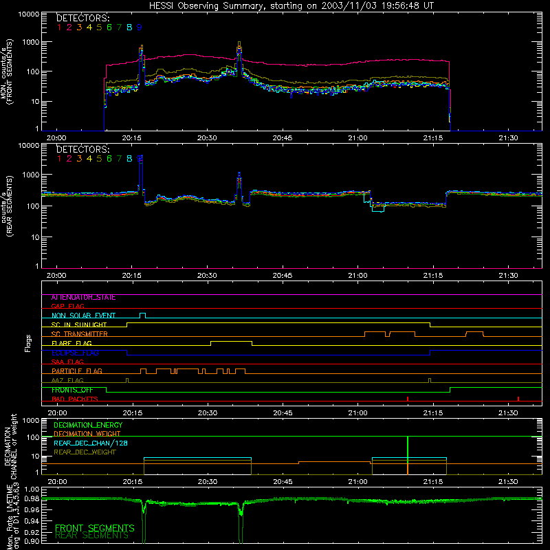Click the DECIMATION CHANNEL or weight axis title
This screenshot has width=550, height=550.
10,446
